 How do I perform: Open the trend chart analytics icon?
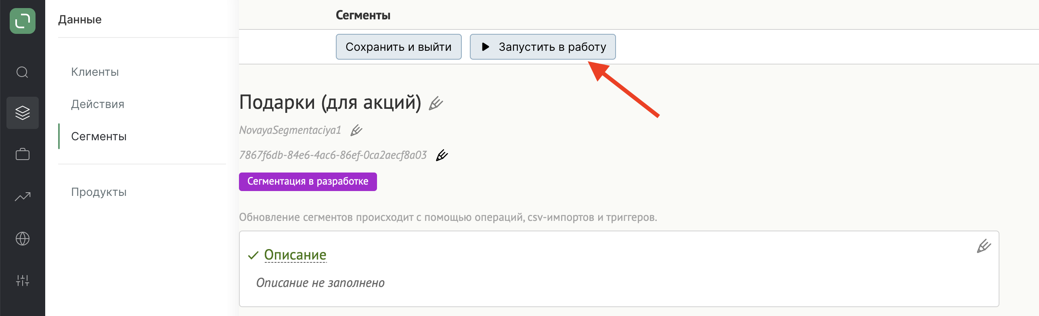(23, 196)
